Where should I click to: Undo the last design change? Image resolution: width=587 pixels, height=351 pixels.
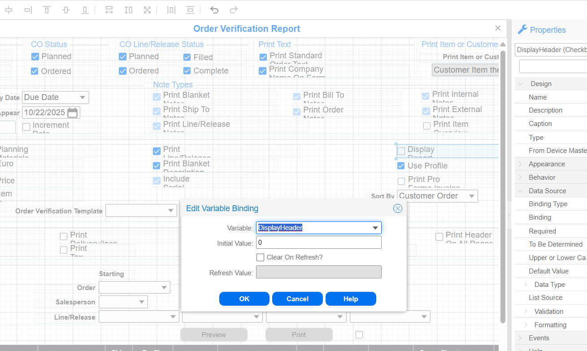point(214,10)
